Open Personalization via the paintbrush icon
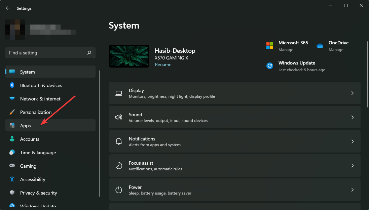The image size is (369, 210). 12,112
